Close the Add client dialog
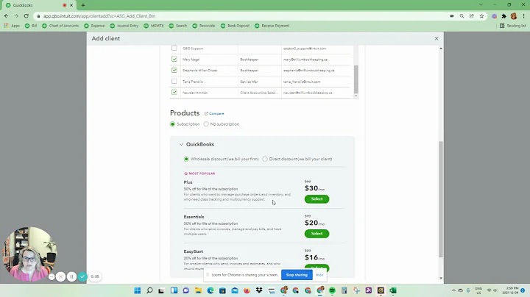This screenshot has width=530, height=297. [437, 38]
